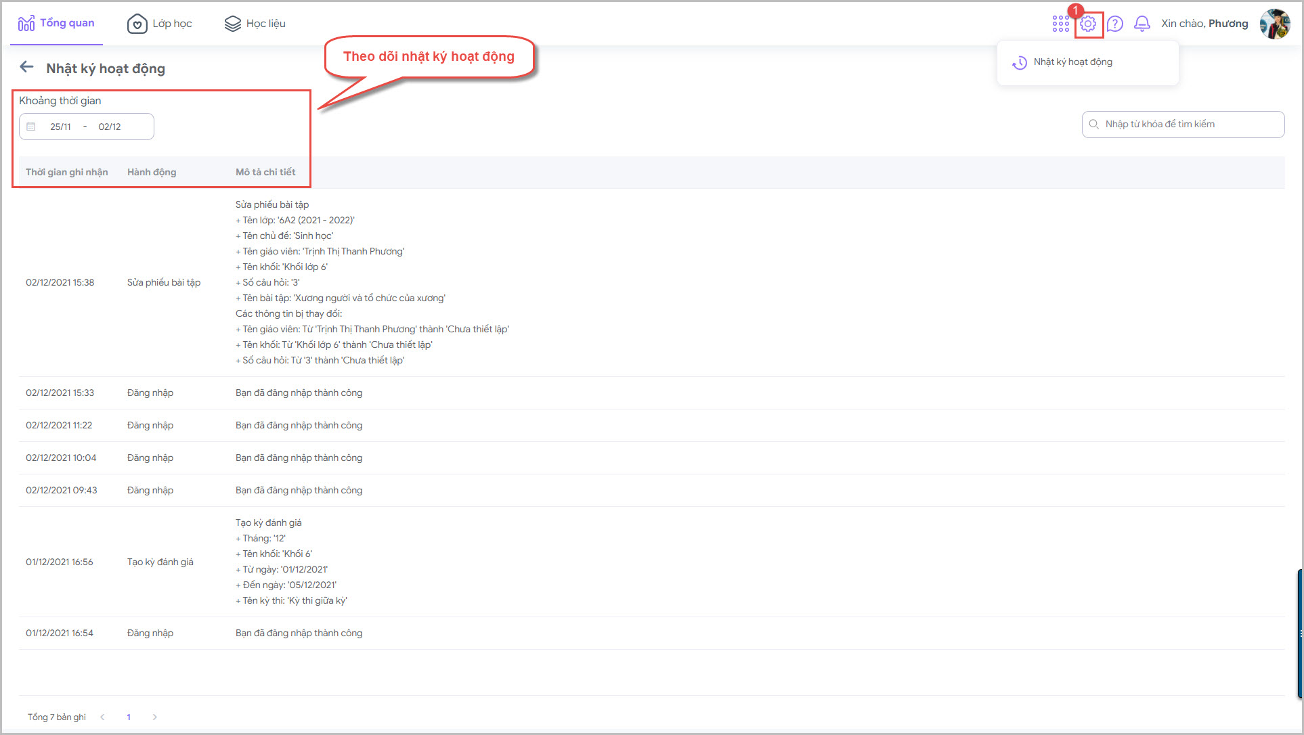
Task: Go to the previous page arrow
Action: [x=103, y=717]
